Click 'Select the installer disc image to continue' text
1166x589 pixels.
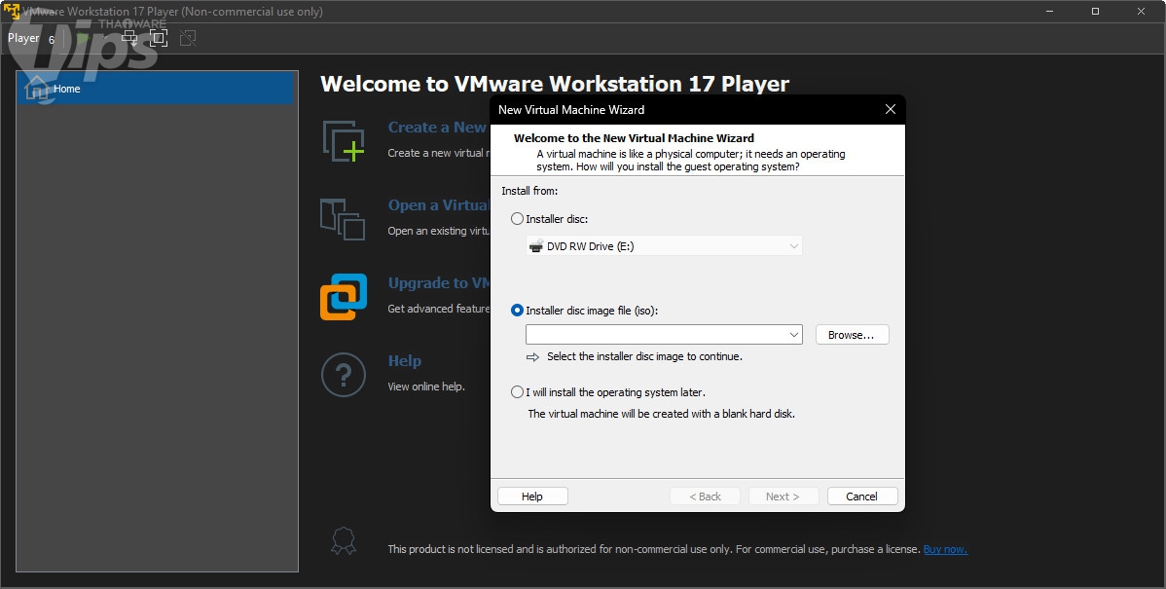click(644, 356)
